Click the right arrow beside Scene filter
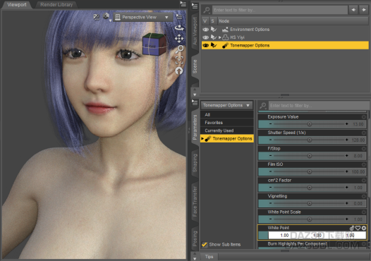 [363, 10]
